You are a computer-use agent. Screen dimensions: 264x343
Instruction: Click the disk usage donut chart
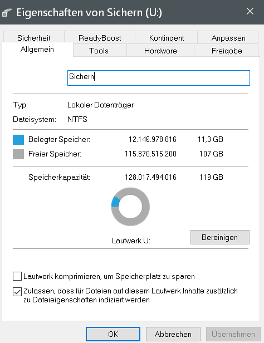130,207
